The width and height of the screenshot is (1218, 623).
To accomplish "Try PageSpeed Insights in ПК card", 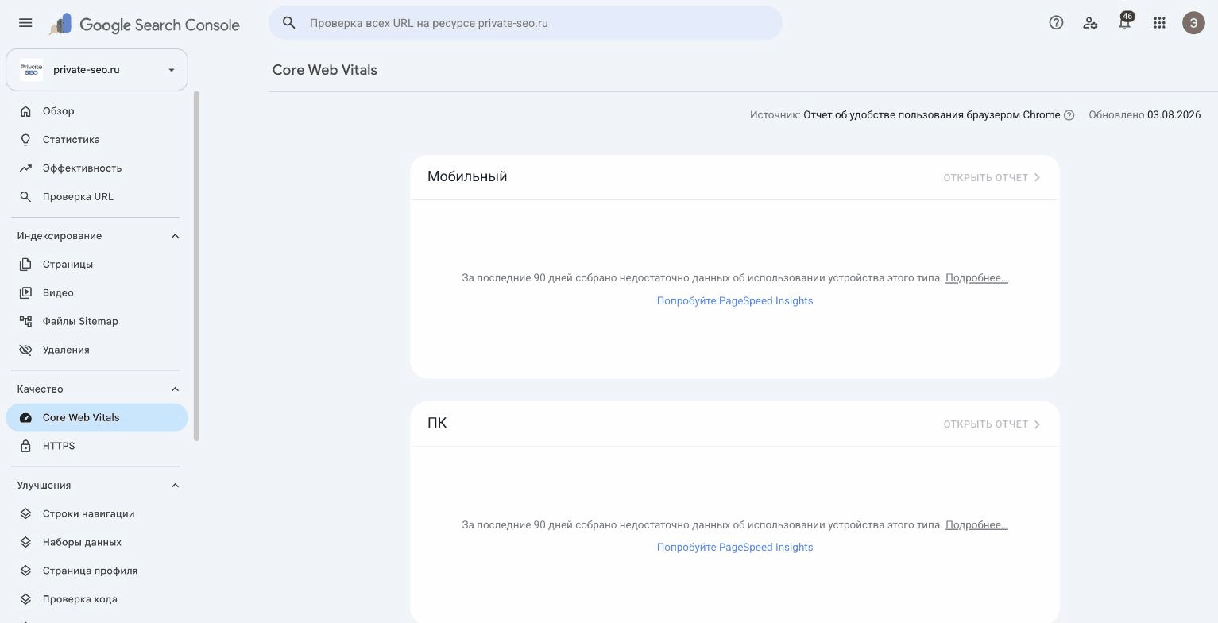I will (735, 548).
